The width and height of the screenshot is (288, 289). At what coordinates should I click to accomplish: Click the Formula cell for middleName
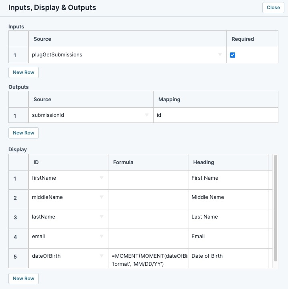[x=148, y=199]
